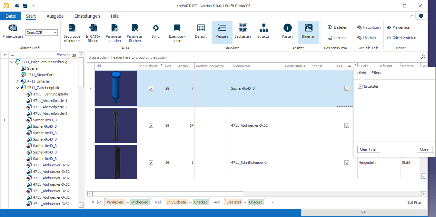Click In CATIA öffnen icon
Viewport: 436px width, 217px height.
(x=93, y=28)
